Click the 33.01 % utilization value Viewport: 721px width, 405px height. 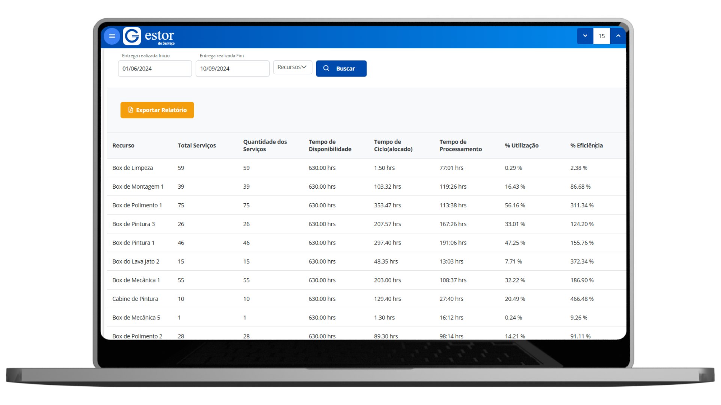click(515, 224)
